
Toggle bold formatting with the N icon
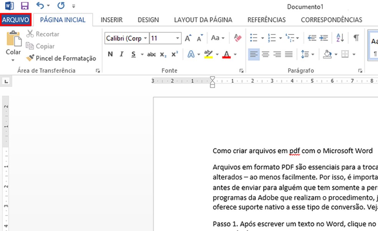pos(110,54)
